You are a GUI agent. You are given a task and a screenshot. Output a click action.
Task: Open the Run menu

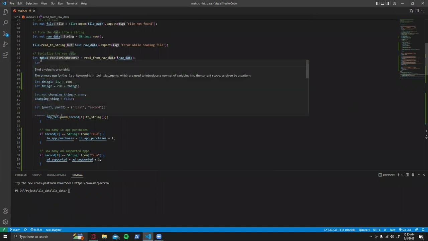61,3
